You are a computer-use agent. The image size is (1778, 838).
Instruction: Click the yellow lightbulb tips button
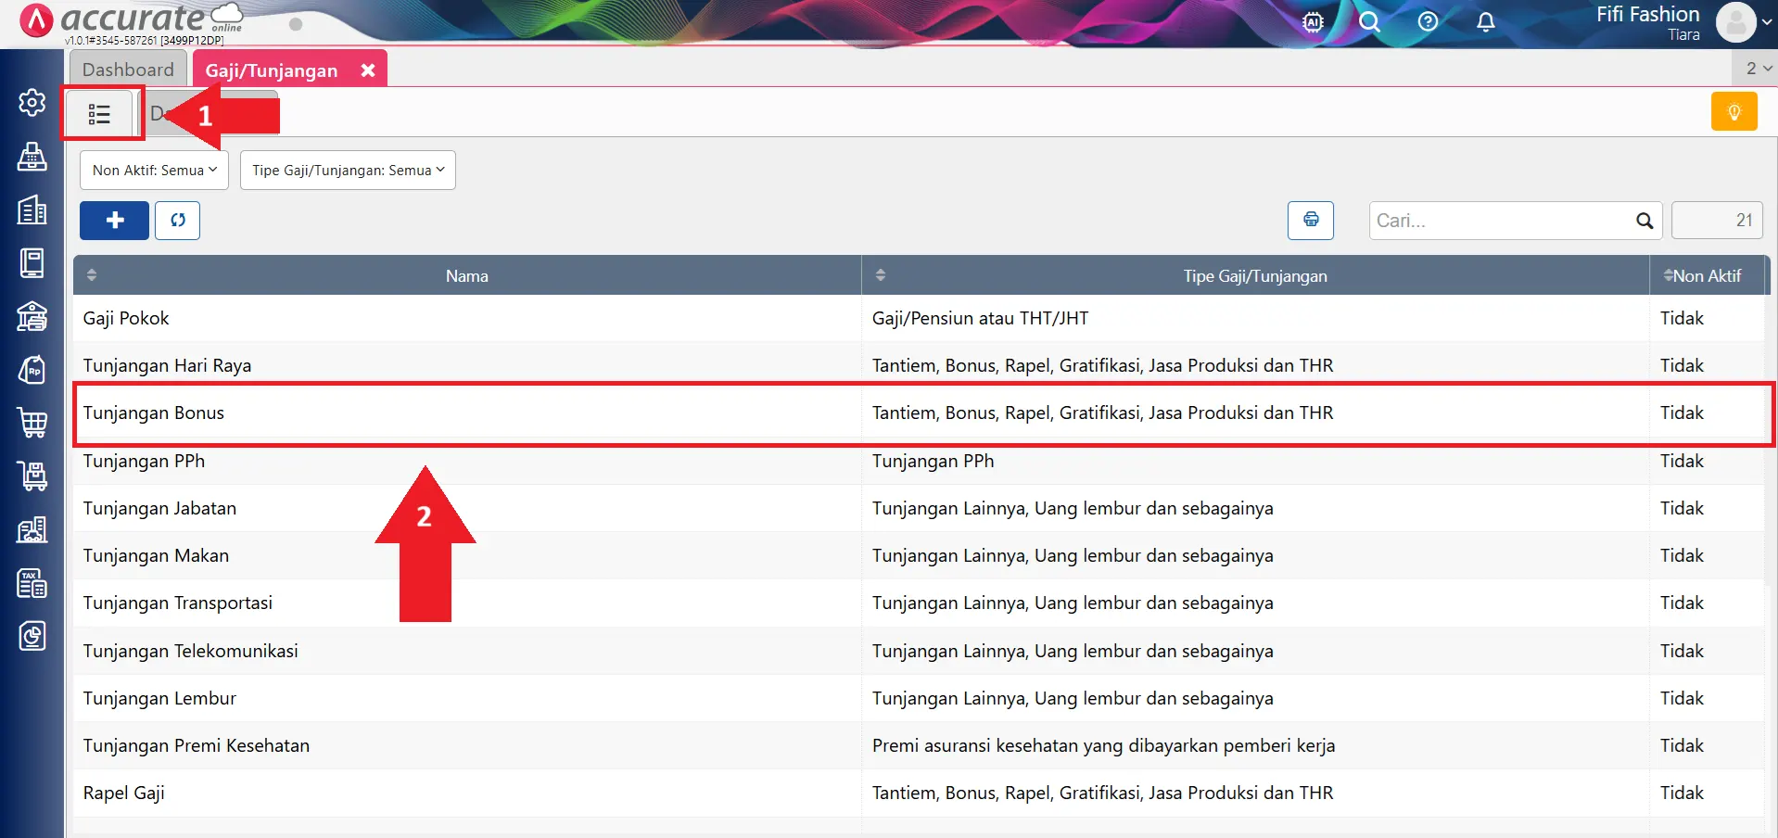[1734, 112]
